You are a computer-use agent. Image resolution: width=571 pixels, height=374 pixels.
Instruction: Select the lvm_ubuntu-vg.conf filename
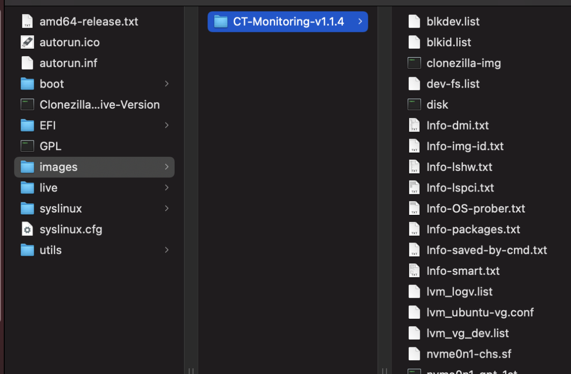point(480,313)
